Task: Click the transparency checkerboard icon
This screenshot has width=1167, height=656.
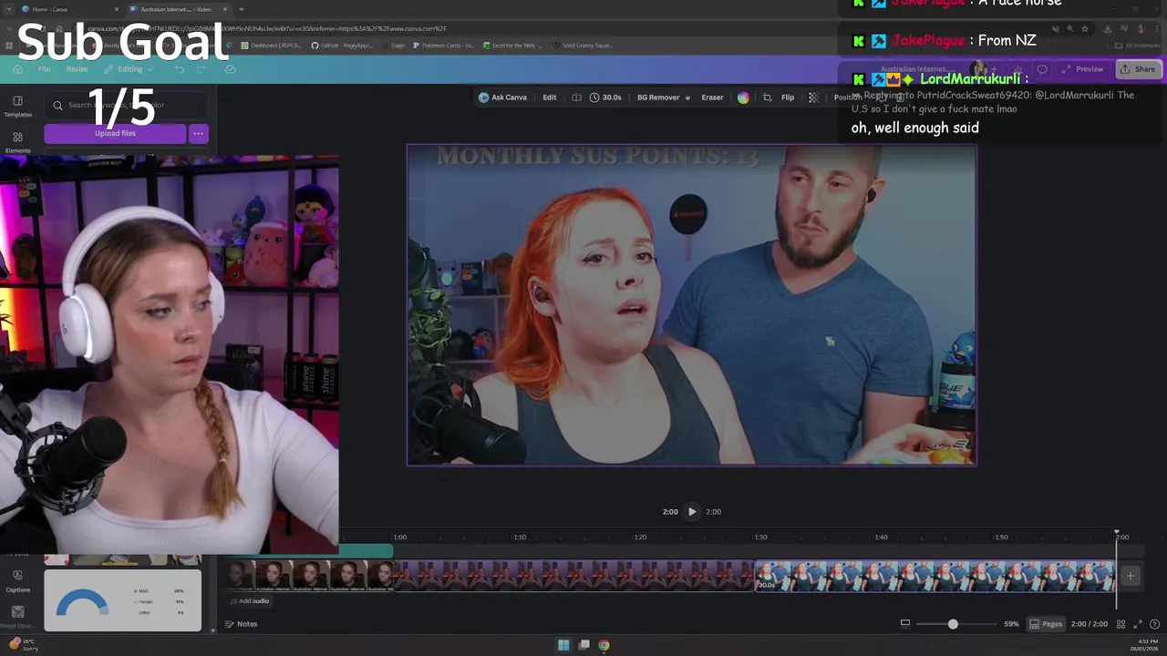Action: point(813,97)
